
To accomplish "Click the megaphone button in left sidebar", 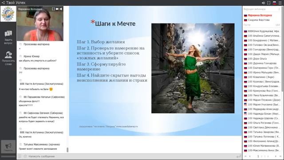I will point(8,147).
